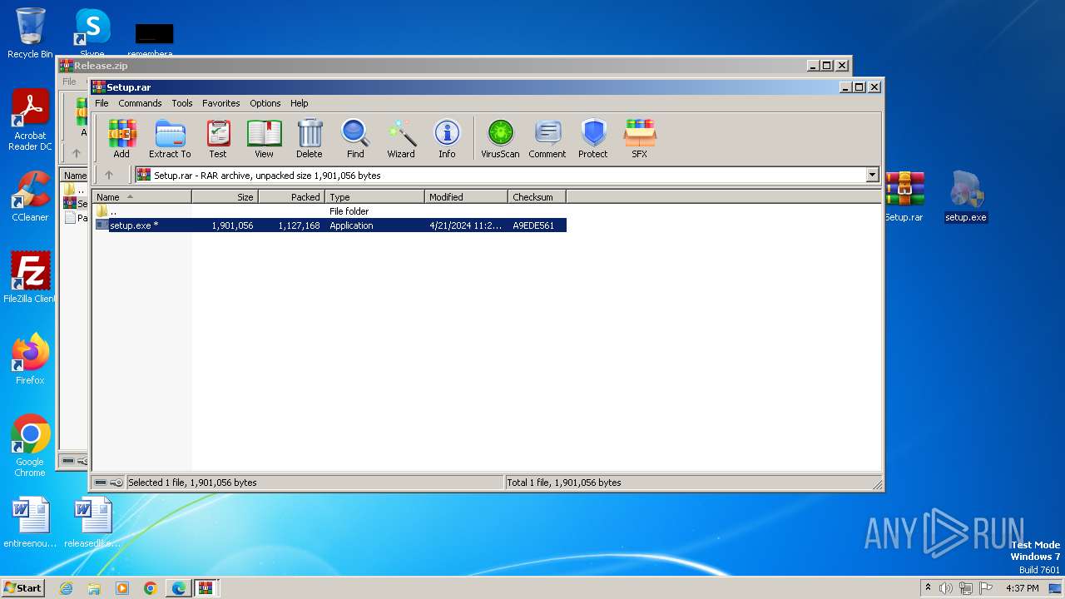Open the Tools menu
1065x599 pixels.
point(182,103)
